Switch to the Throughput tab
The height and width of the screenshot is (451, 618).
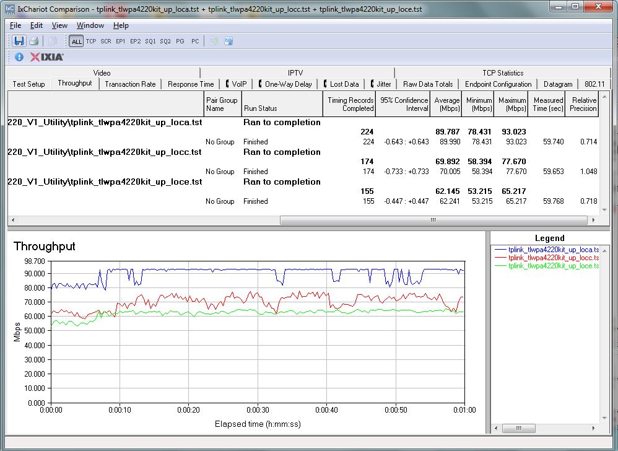click(75, 83)
